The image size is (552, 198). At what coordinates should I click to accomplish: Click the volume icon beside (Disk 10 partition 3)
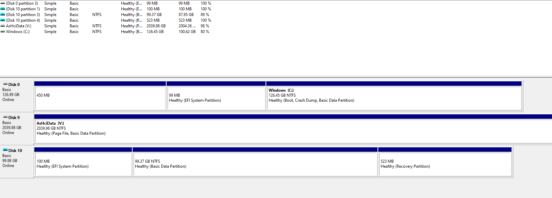[3, 15]
